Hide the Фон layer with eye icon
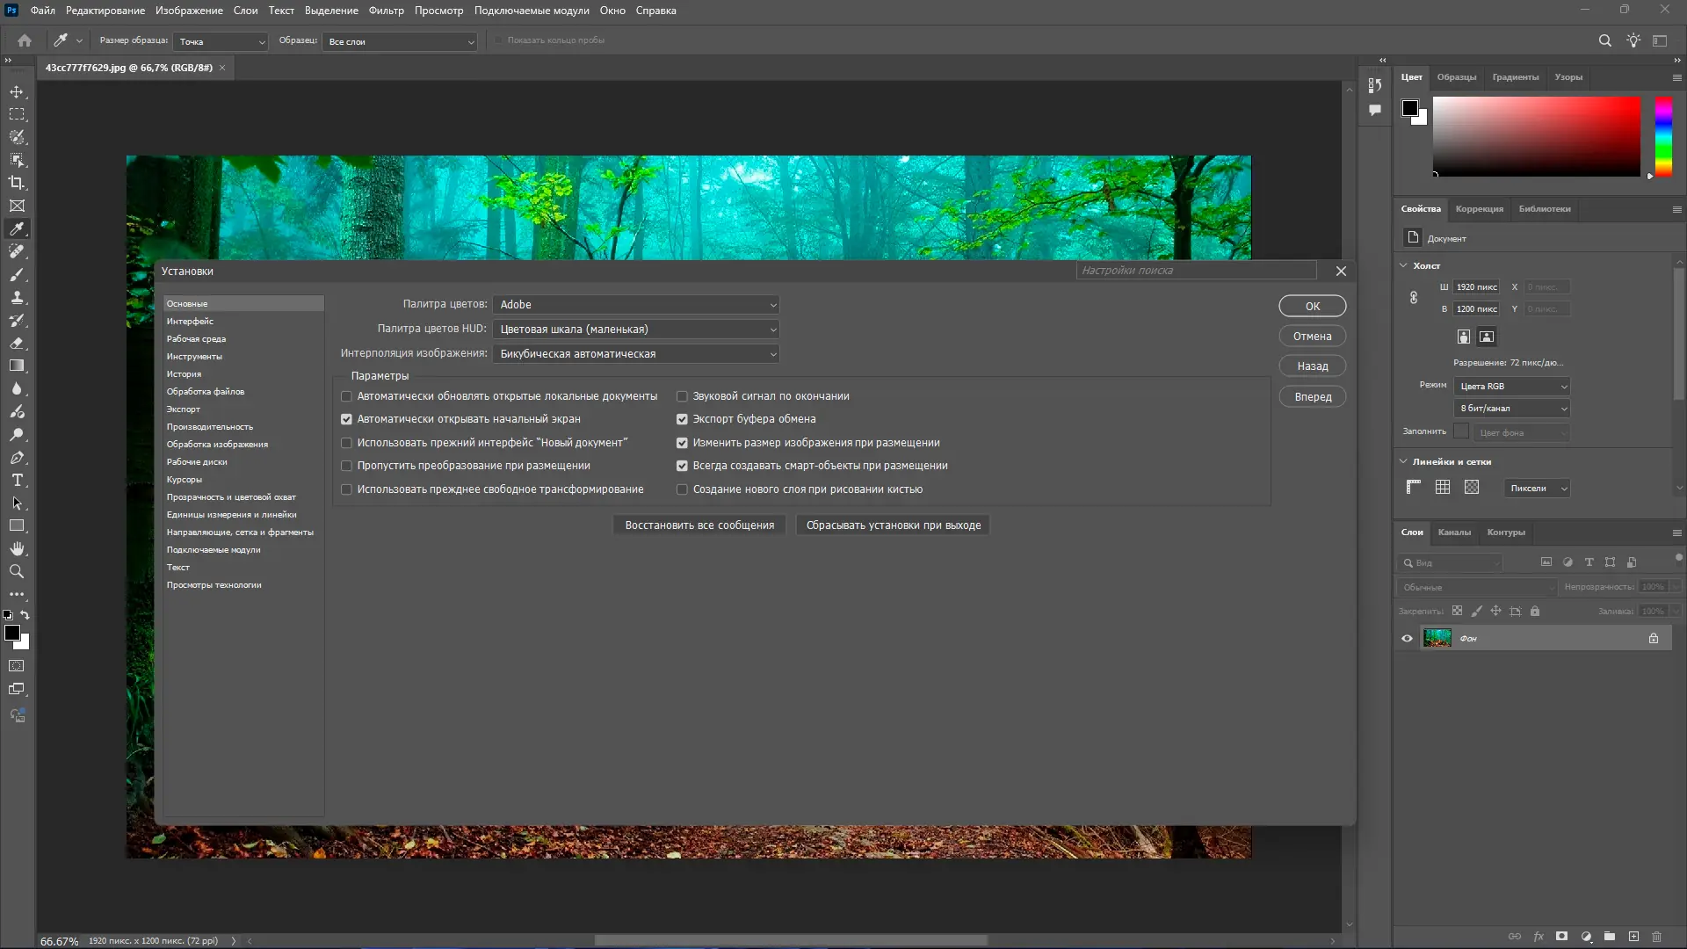 [x=1407, y=639]
